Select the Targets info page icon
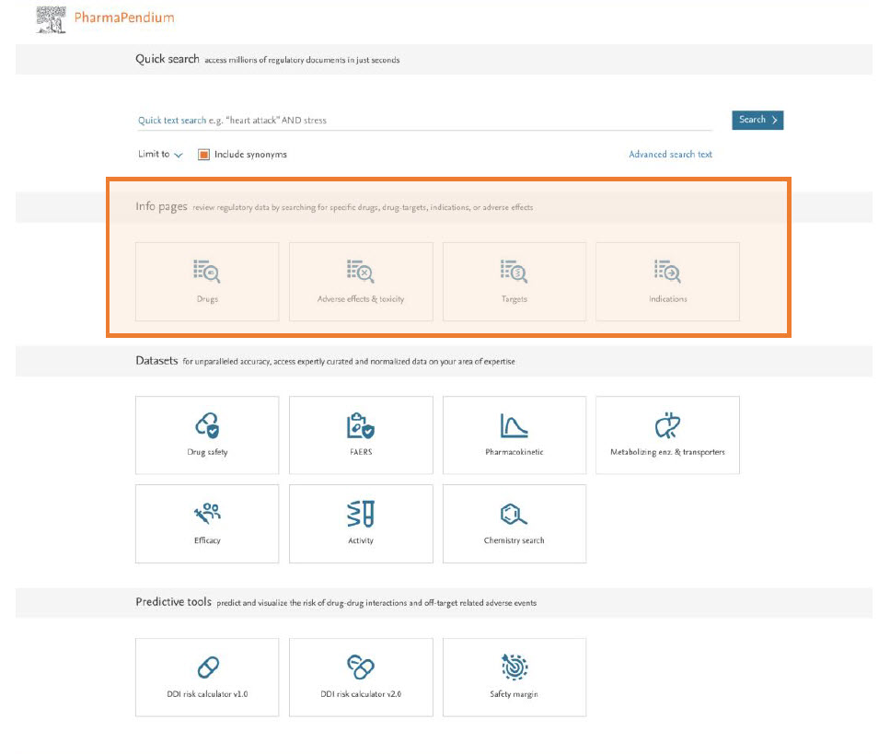Image resolution: width=890 pixels, height=754 pixels. 514,271
